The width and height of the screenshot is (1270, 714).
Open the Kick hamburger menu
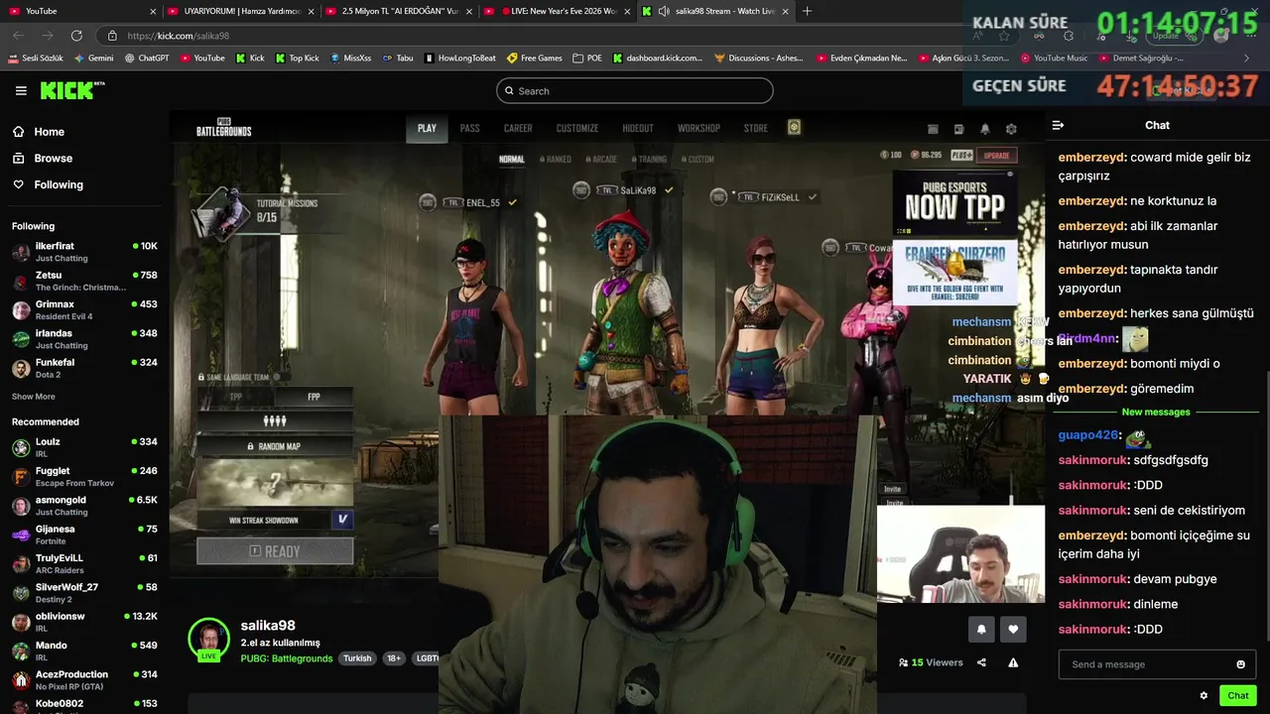21,90
